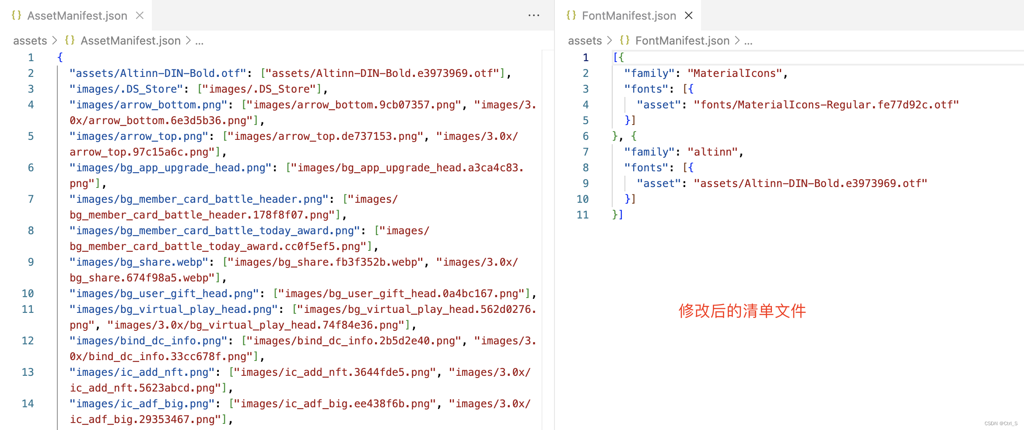Screen dimensions: 1024x430
Task: Close the AssetManifest.json tab
Action: click(x=139, y=15)
